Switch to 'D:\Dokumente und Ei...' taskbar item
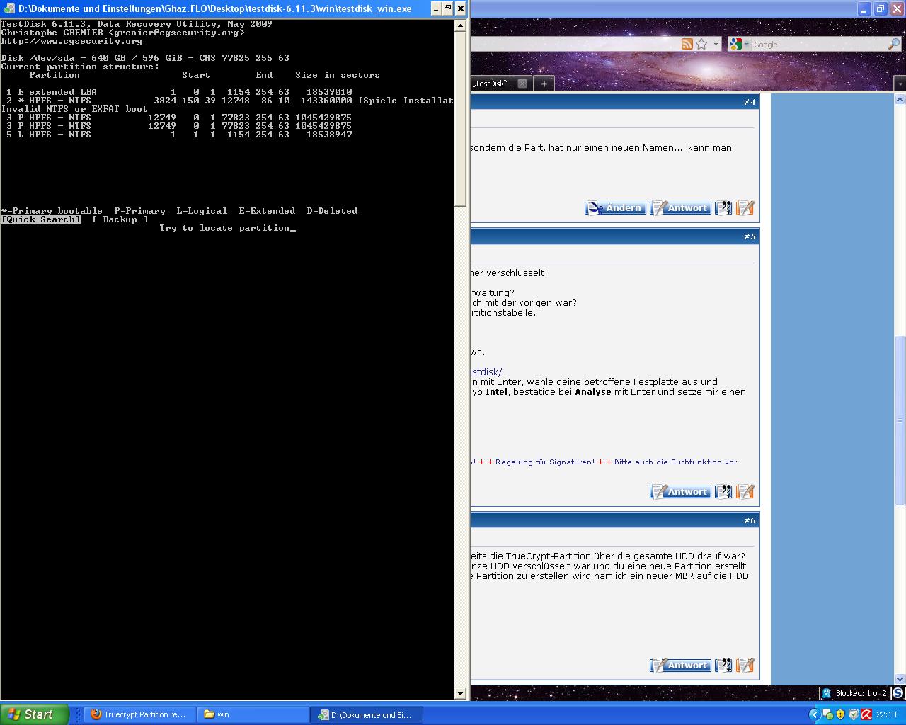 [x=366, y=714]
